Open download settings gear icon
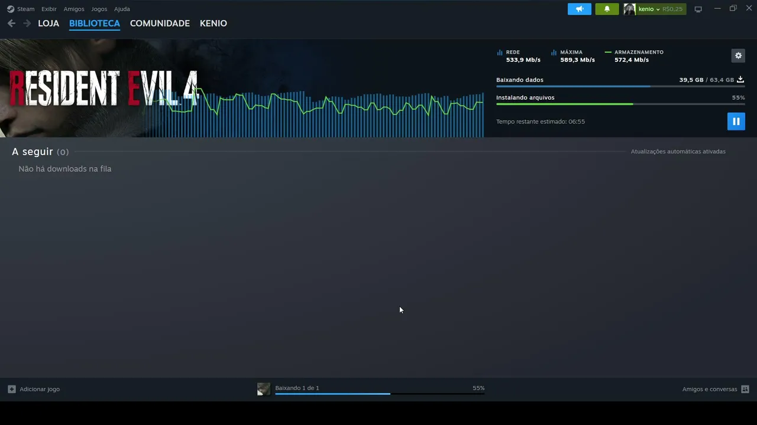Screen dimensions: 757x425 [x=738, y=55]
